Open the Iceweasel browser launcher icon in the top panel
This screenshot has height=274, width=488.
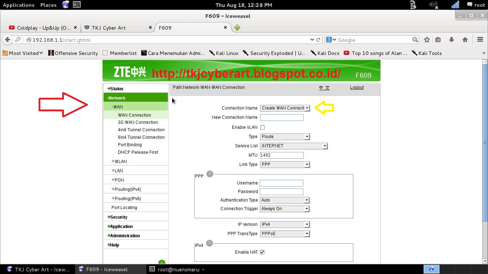pyautogui.click(x=65, y=5)
